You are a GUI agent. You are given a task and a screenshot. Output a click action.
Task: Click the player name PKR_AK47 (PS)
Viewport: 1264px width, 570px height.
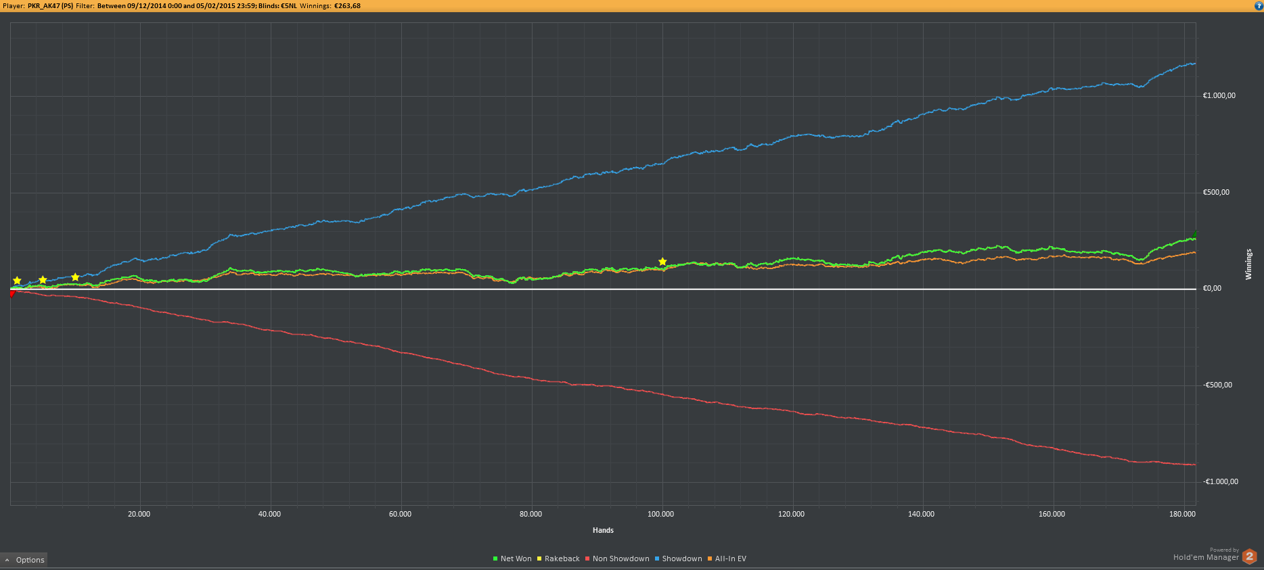point(50,6)
